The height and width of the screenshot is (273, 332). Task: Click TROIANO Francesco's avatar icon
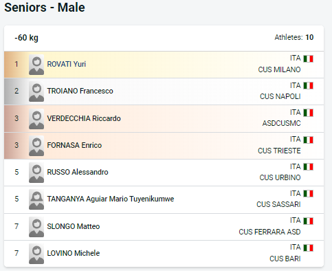[36, 91]
